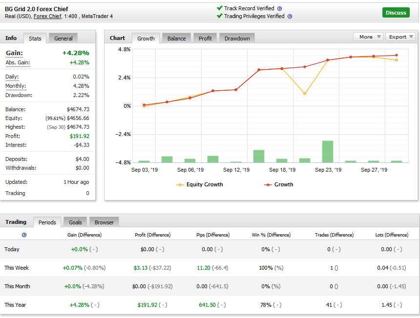Click the Profit (Difference) column header
This screenshot has width=420, height=318.
tap(153, 235)
